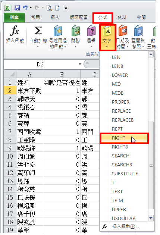Image resolution: width=160 pixels, height=235 pixels.
Task: Expand the Name Box dropdown arrow
Action: [x=80, y=64]
